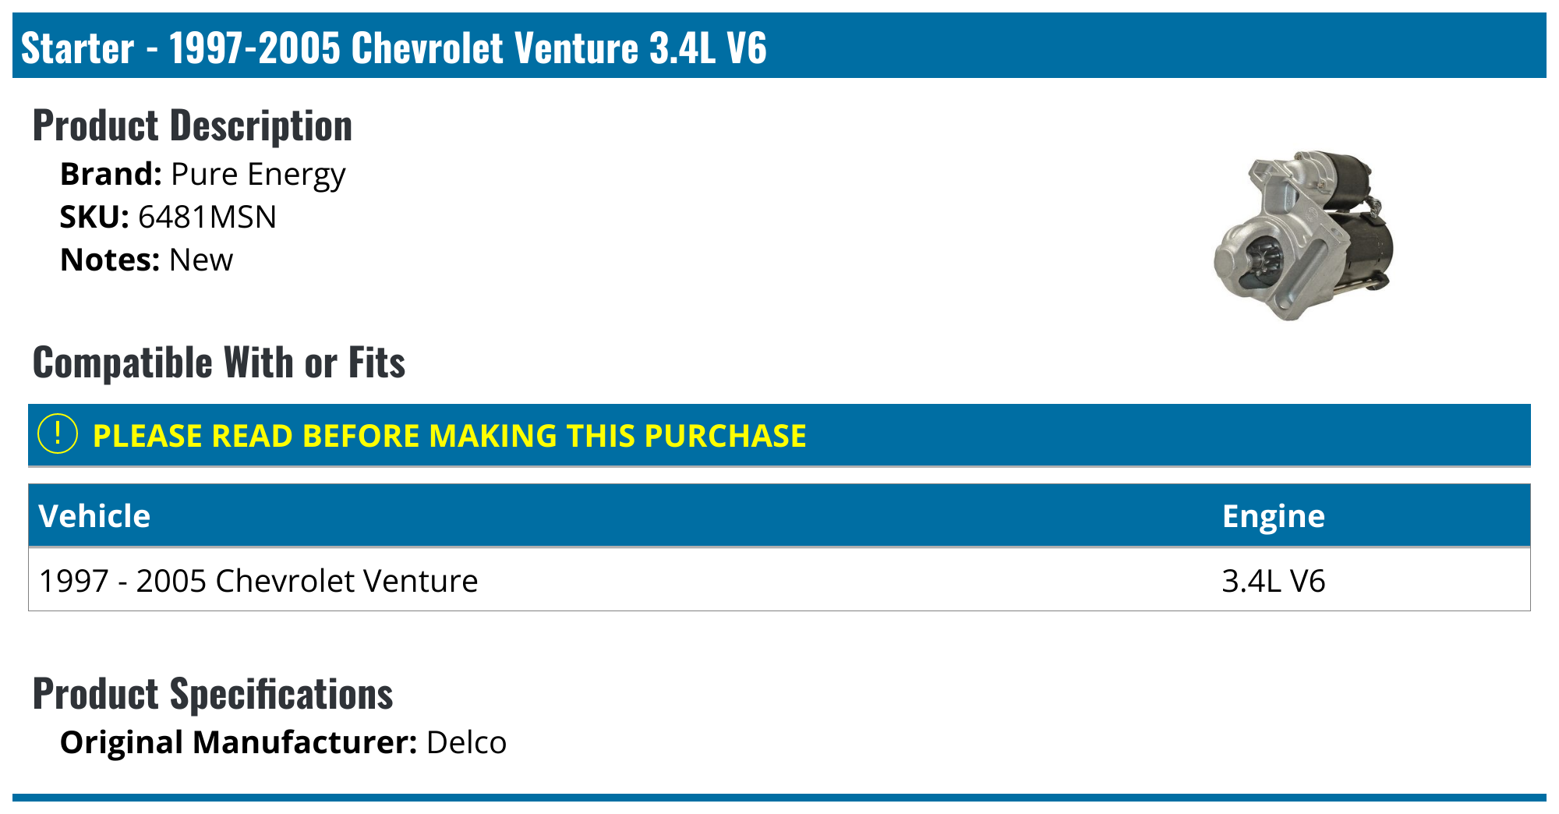This screenshot has width=1559, height=814.
Task: Select the Engine column header
Action: point(1273,516)
